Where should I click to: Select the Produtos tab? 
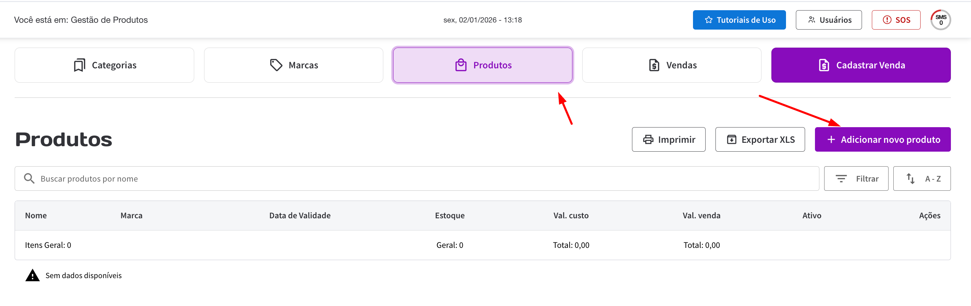coord(482,65)
